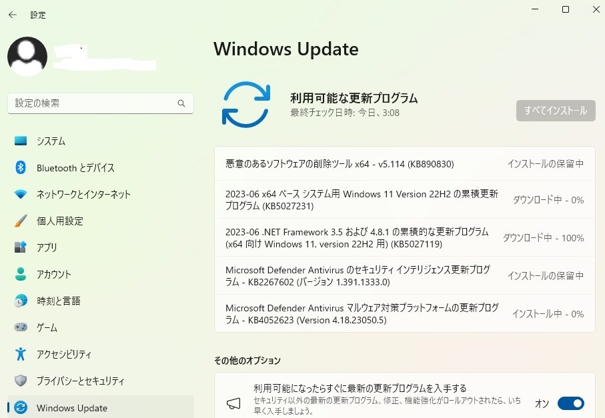605x418 pixels.
Task: Click the Time and language globe icon
Action: (x=21, y=301)
